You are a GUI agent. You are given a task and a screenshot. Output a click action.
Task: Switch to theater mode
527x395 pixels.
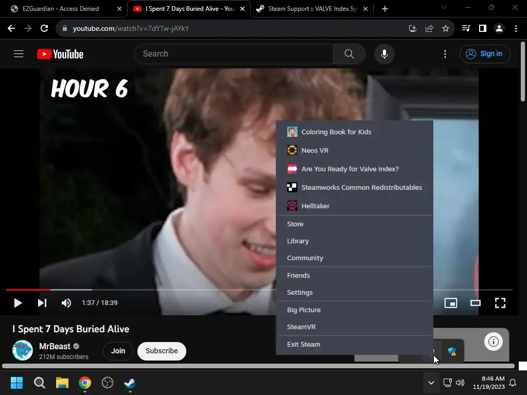pos(475,303)
